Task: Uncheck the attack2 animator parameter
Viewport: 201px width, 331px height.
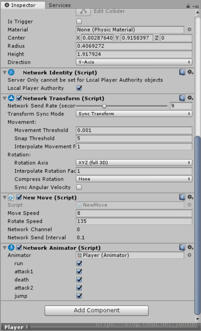Action: 79,288
